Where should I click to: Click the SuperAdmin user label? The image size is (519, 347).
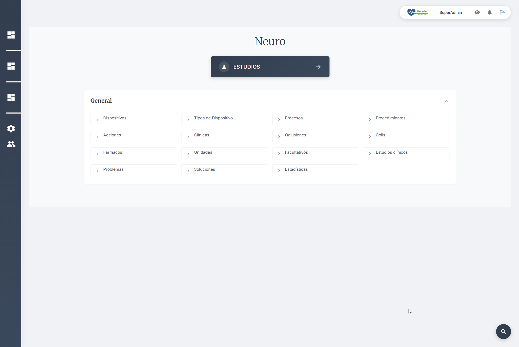point(451,12)
